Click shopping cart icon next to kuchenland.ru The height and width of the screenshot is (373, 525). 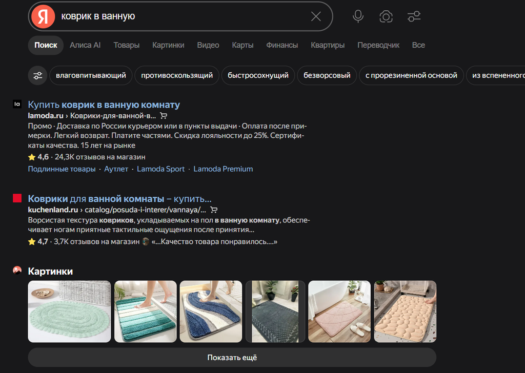[214, 210]
